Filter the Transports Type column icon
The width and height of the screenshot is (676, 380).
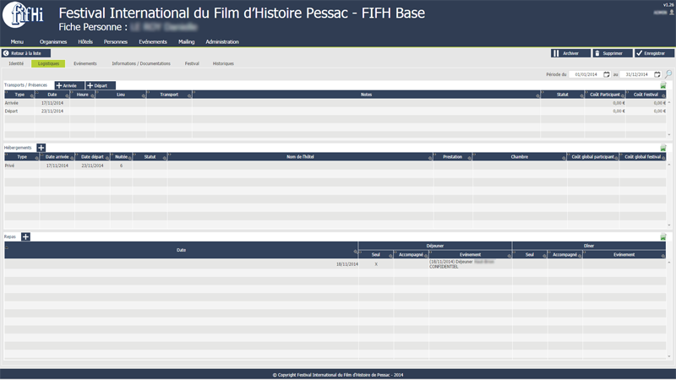click(32, 95)
